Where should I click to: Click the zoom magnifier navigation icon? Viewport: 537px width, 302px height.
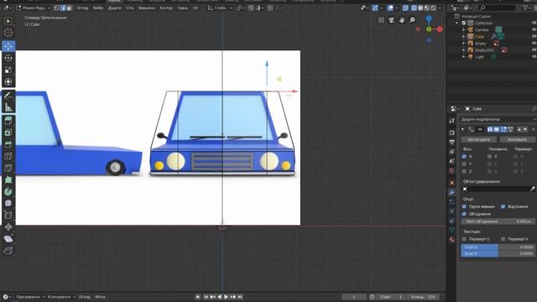click(412, 20)
